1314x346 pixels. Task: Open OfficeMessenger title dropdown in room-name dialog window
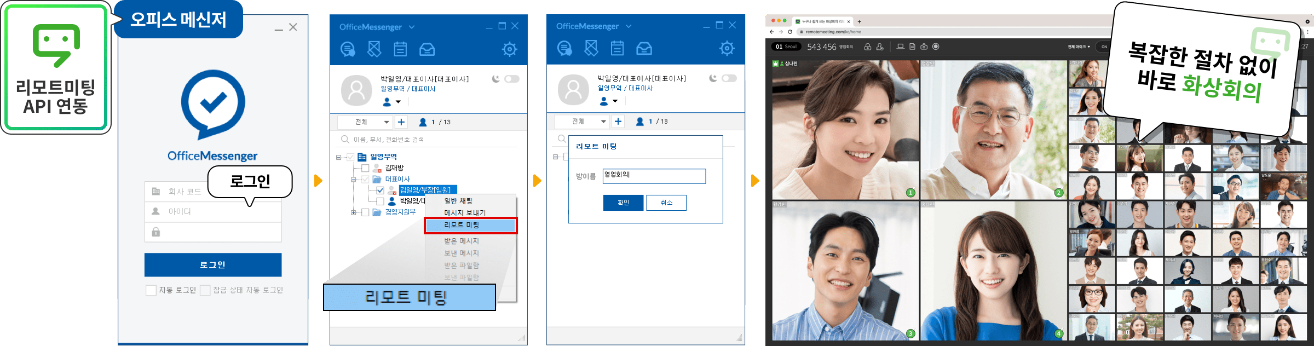[629, 26]
